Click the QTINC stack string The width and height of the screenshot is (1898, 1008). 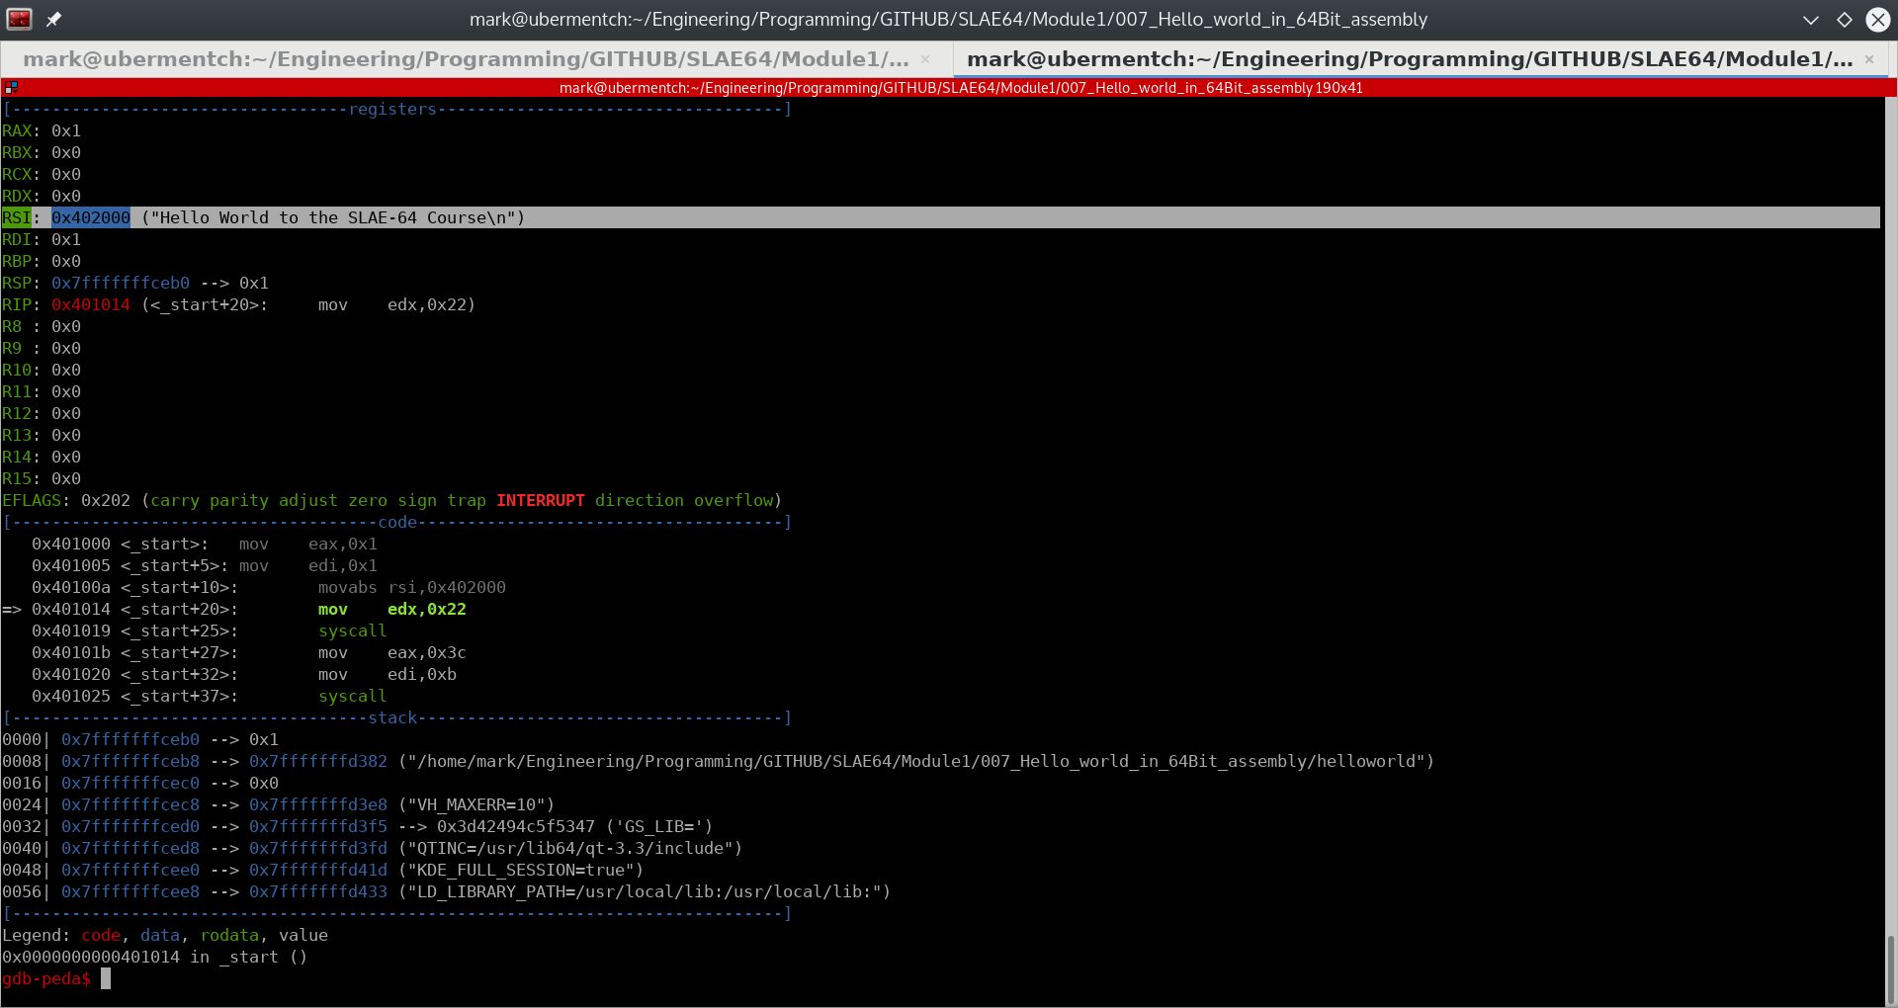570,848
